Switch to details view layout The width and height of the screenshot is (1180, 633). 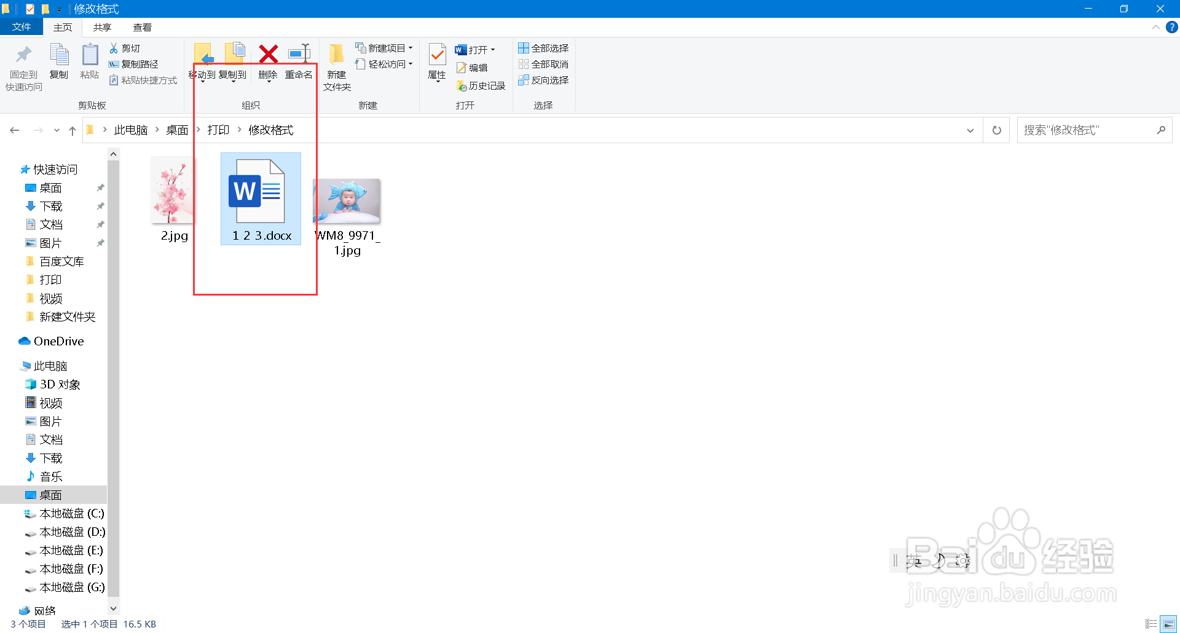coord(1151,624)
